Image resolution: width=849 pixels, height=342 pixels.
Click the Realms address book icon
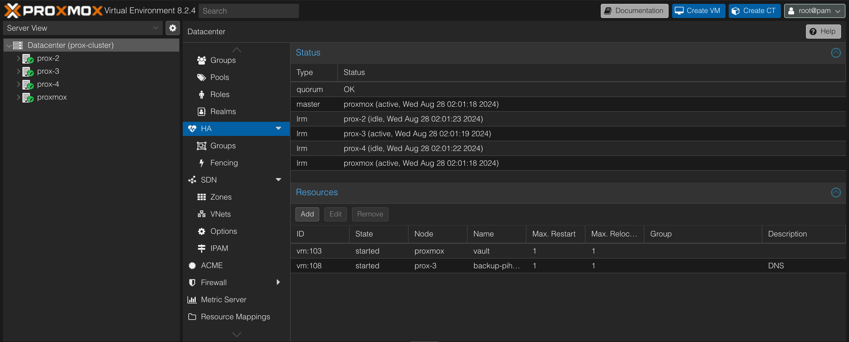[201, 112]
